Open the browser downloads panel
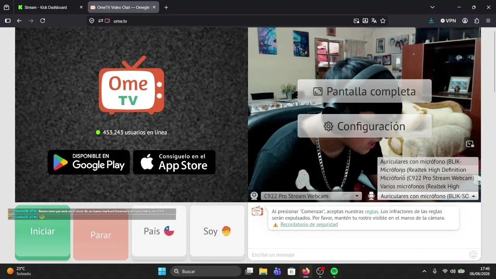The height and width of the screenshot is (279, 496). point(431,21)
